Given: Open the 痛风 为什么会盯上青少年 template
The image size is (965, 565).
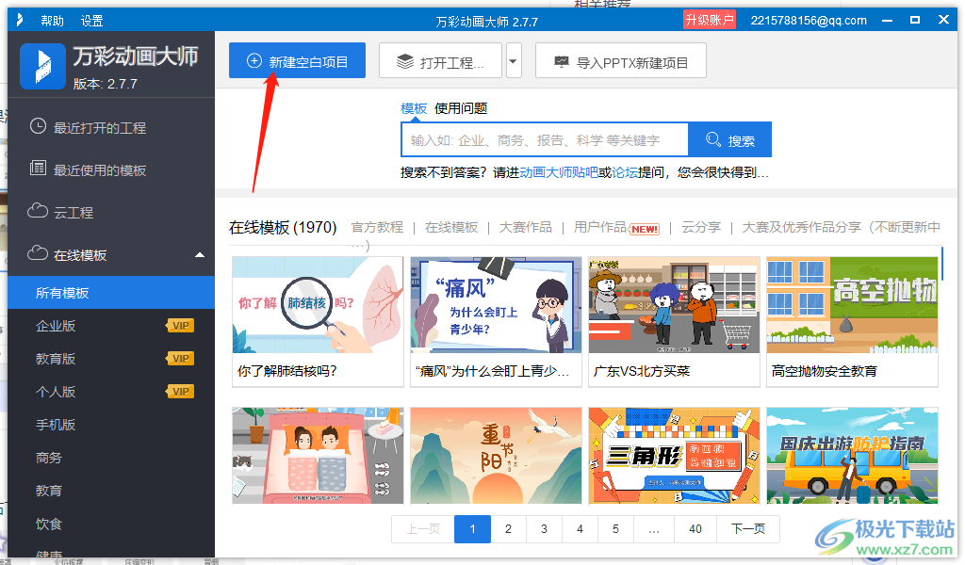Looking at the screenshot, I should pos(496,305).
